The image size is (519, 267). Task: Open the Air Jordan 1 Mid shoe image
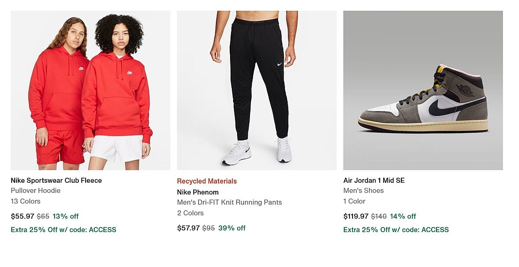point(423,90)
